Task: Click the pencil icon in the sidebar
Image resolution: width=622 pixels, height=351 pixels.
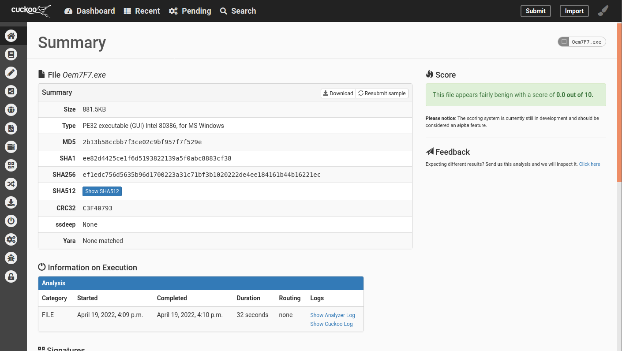Action: [x=11, y=73]
